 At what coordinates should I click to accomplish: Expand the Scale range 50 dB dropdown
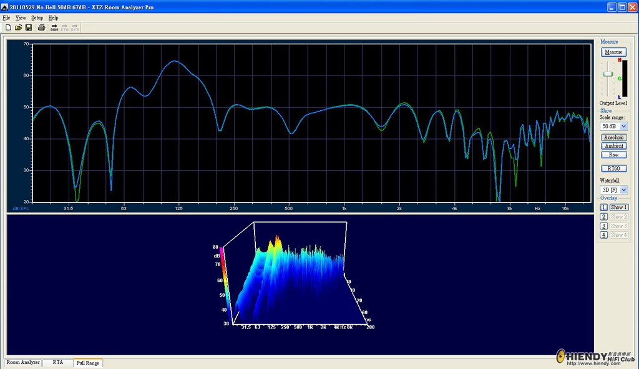623,127
